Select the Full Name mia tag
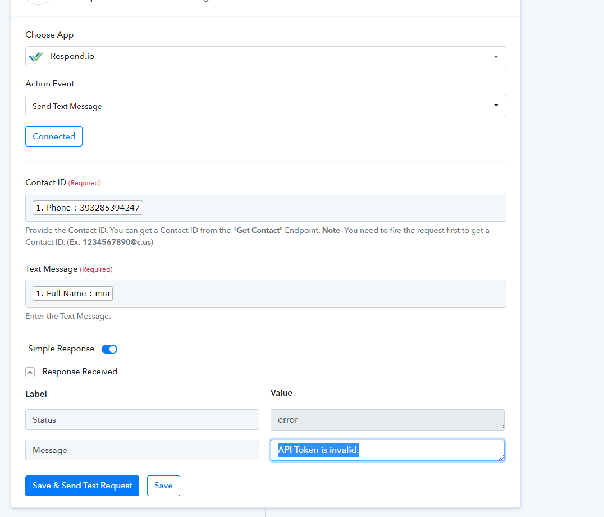The image size is (604, 517). [72, 294]
